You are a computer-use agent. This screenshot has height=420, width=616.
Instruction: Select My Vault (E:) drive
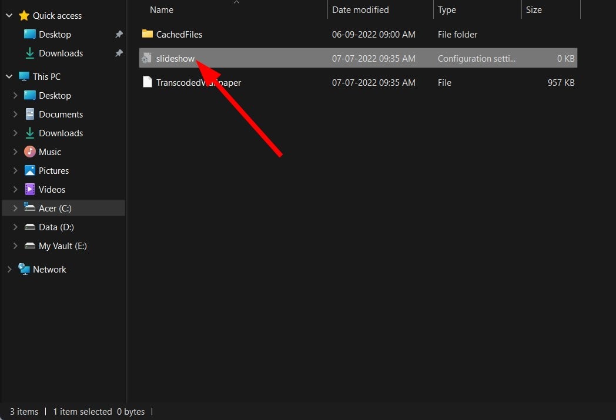[63, 246]
